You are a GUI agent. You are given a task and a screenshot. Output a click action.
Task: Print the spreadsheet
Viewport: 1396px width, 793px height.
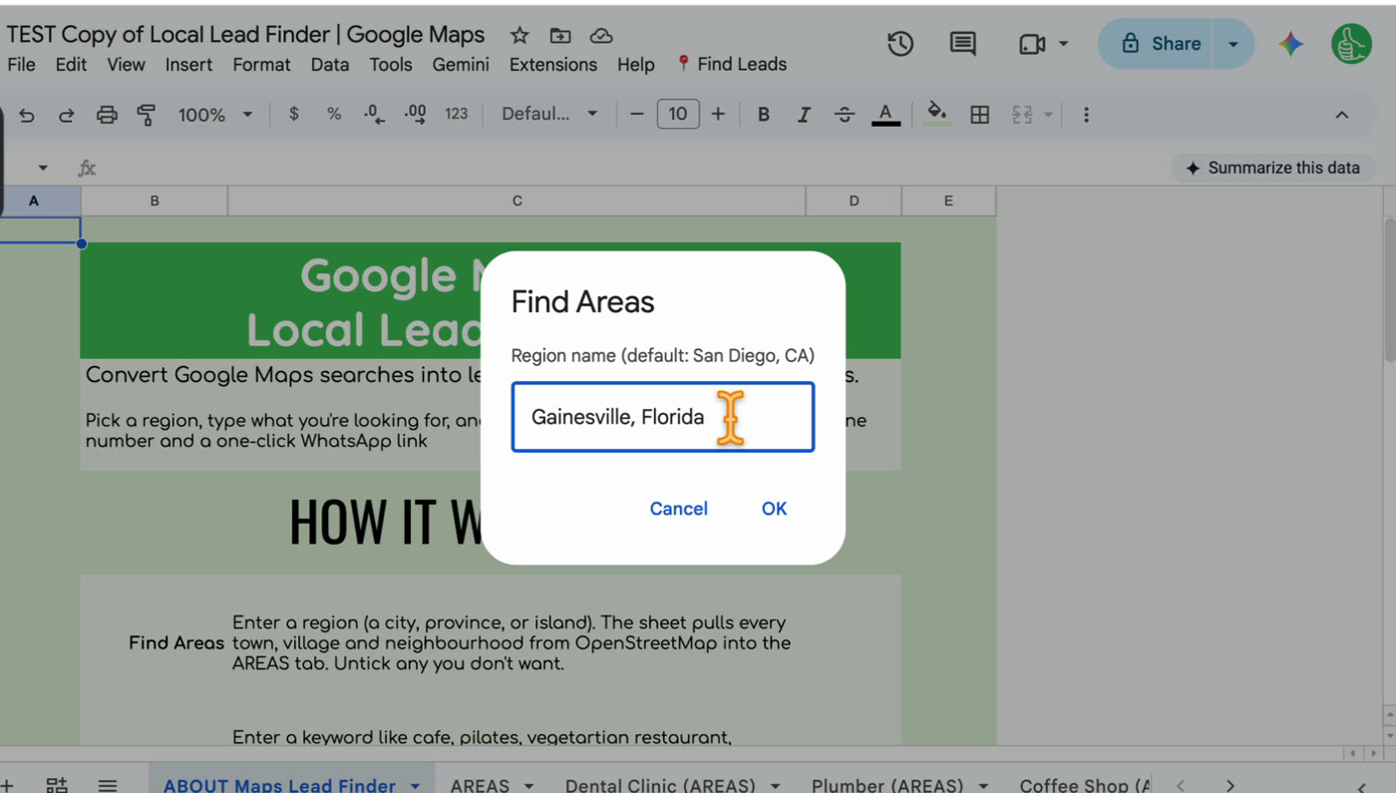click(x=107, y=115)
